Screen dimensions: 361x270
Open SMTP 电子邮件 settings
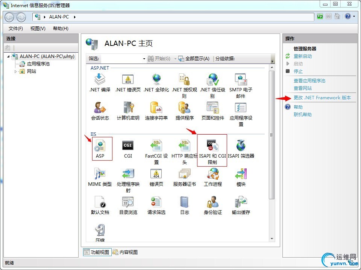pyautogui.click(x=241, y=86)
